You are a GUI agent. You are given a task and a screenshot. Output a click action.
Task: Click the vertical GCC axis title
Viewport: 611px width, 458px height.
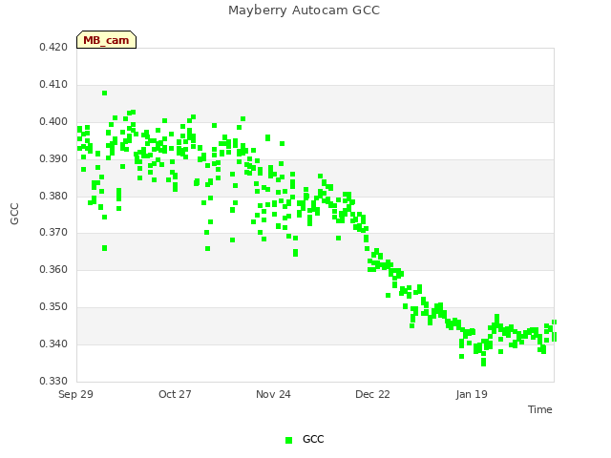click(15, 214)
